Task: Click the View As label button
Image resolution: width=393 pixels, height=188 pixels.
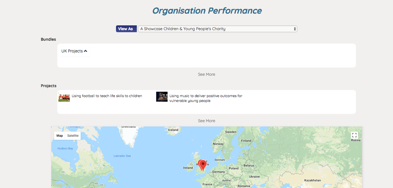Action: (126, 29)
